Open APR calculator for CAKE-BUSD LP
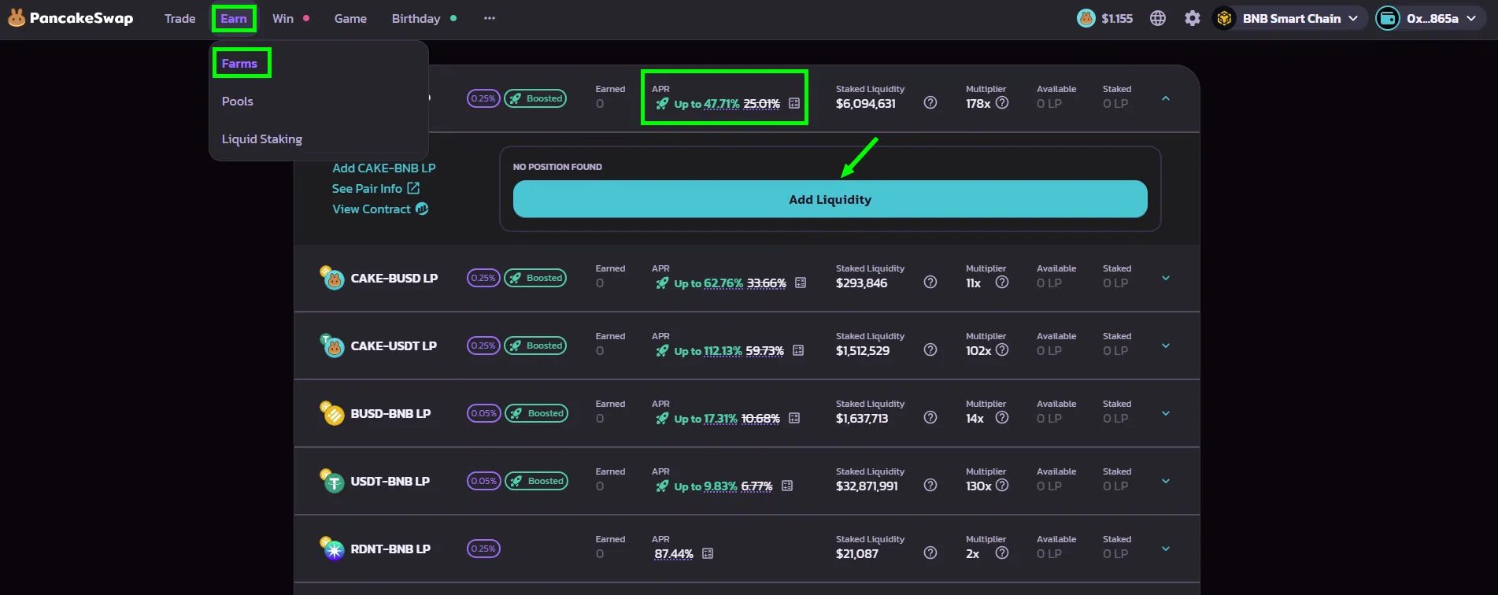This screenshot has height=595, width=1498. tap(801, 283)
